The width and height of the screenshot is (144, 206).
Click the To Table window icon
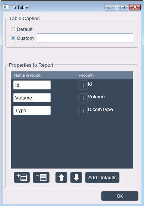(x=6, y=7)
